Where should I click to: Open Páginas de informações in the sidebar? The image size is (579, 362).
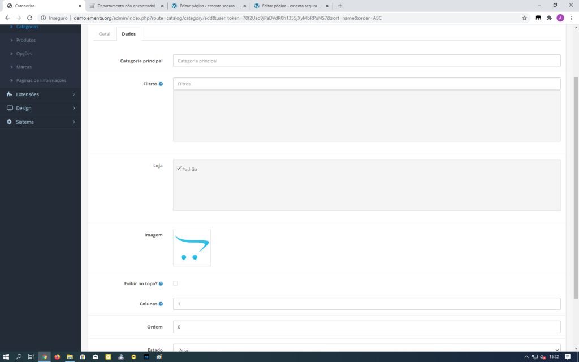[41, 80]
